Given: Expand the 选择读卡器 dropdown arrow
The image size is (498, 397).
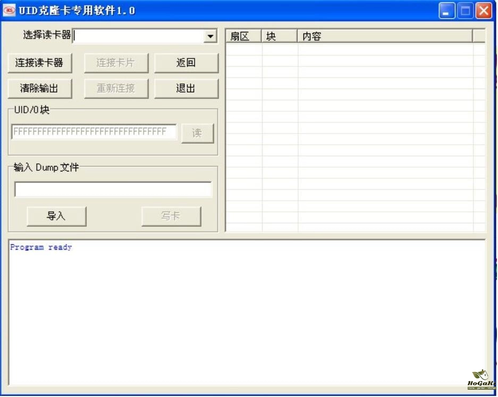Looking at the screenshot, I should point(211,36).
